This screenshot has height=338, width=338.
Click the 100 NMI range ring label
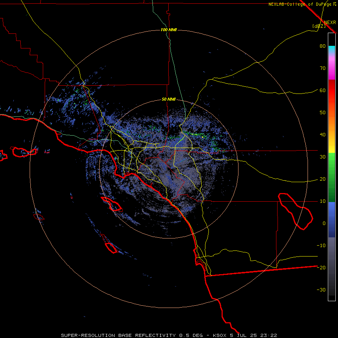tap(169, 30)
